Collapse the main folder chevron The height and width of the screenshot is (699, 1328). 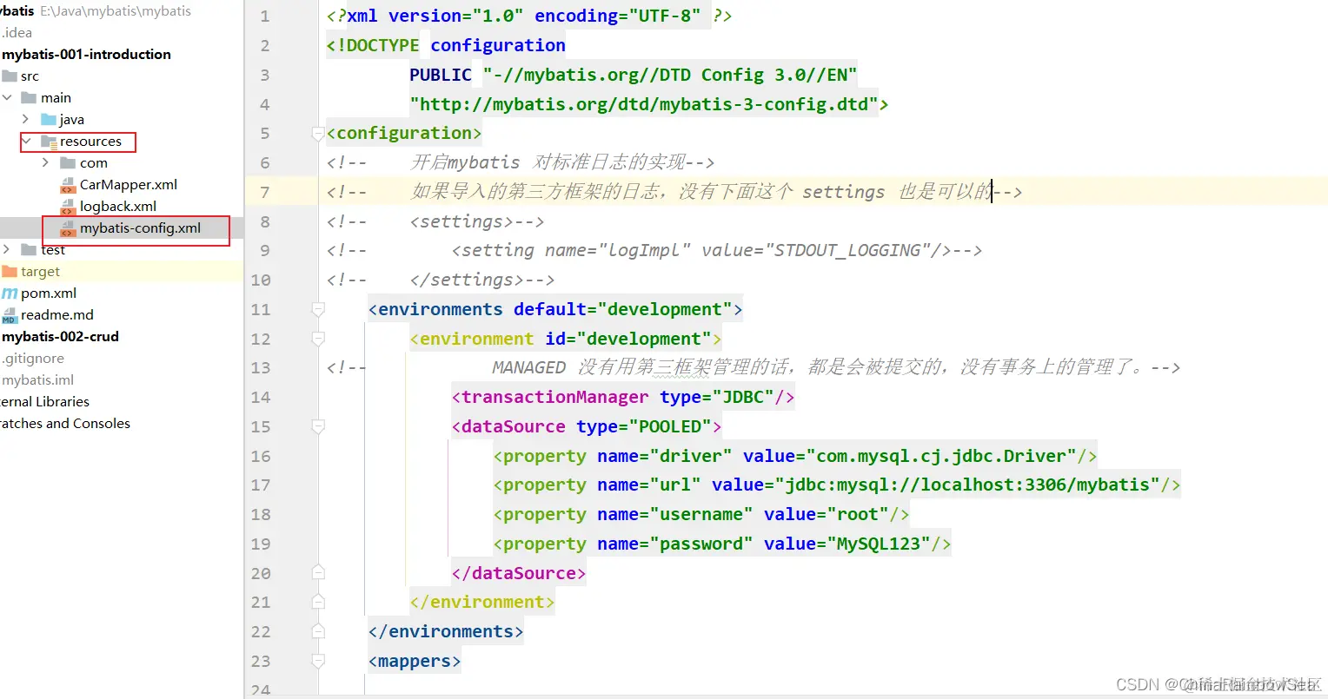[7, 98]
